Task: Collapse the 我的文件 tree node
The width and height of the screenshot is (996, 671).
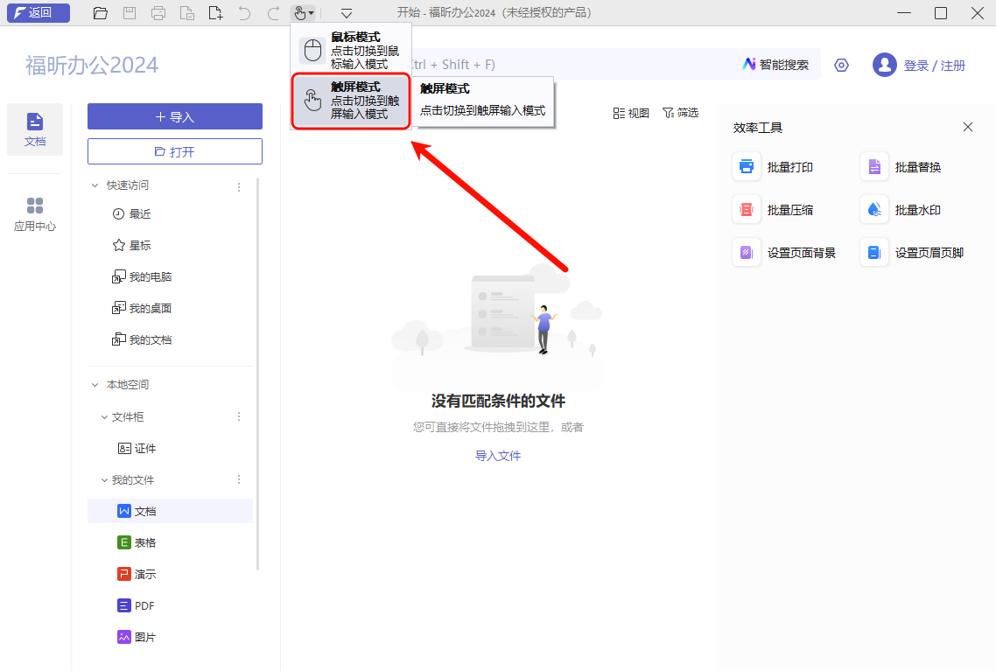Action: tap(104, 480)
